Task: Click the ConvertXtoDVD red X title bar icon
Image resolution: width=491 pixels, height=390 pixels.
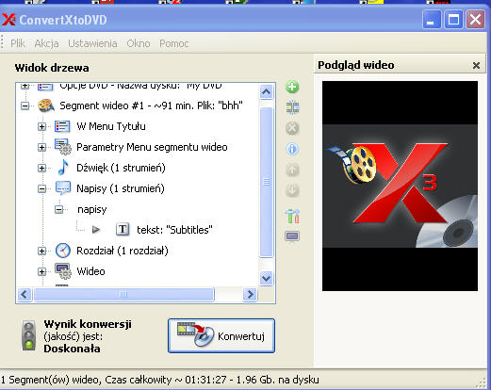Action: (x=8, y=20)
